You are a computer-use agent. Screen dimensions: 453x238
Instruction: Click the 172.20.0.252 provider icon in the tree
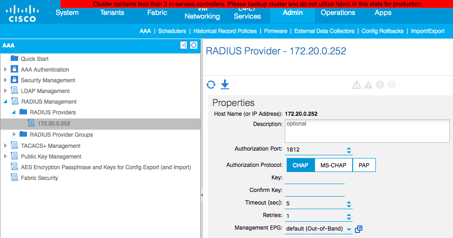[x=31, y=123]
